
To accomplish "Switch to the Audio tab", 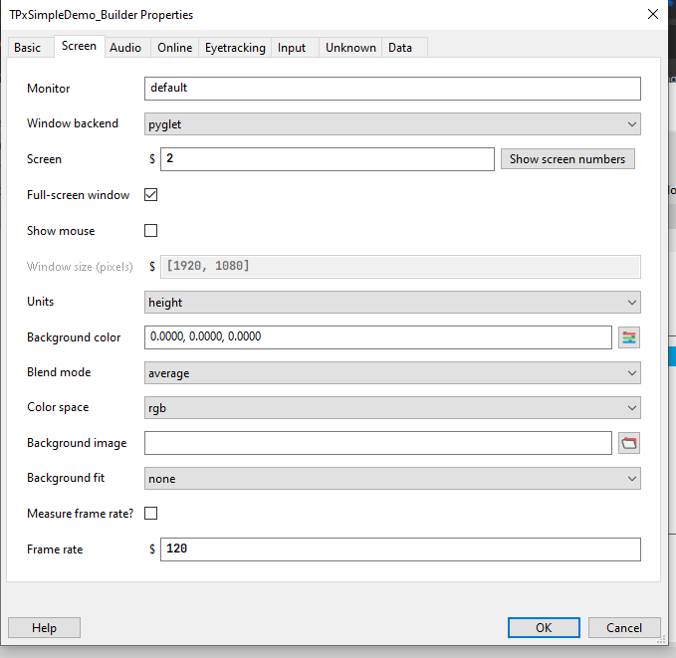I will 125,48.
